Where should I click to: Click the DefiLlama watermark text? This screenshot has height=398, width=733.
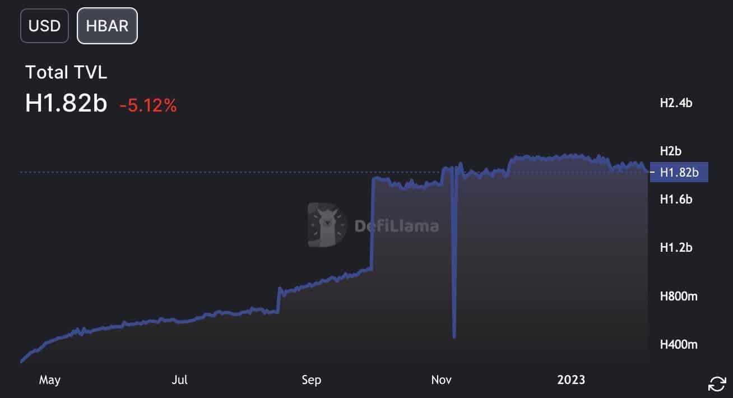click(x=397, y=226)
